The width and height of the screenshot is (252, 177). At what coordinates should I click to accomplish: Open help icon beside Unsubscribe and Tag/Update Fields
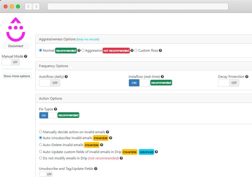(96, 169)
